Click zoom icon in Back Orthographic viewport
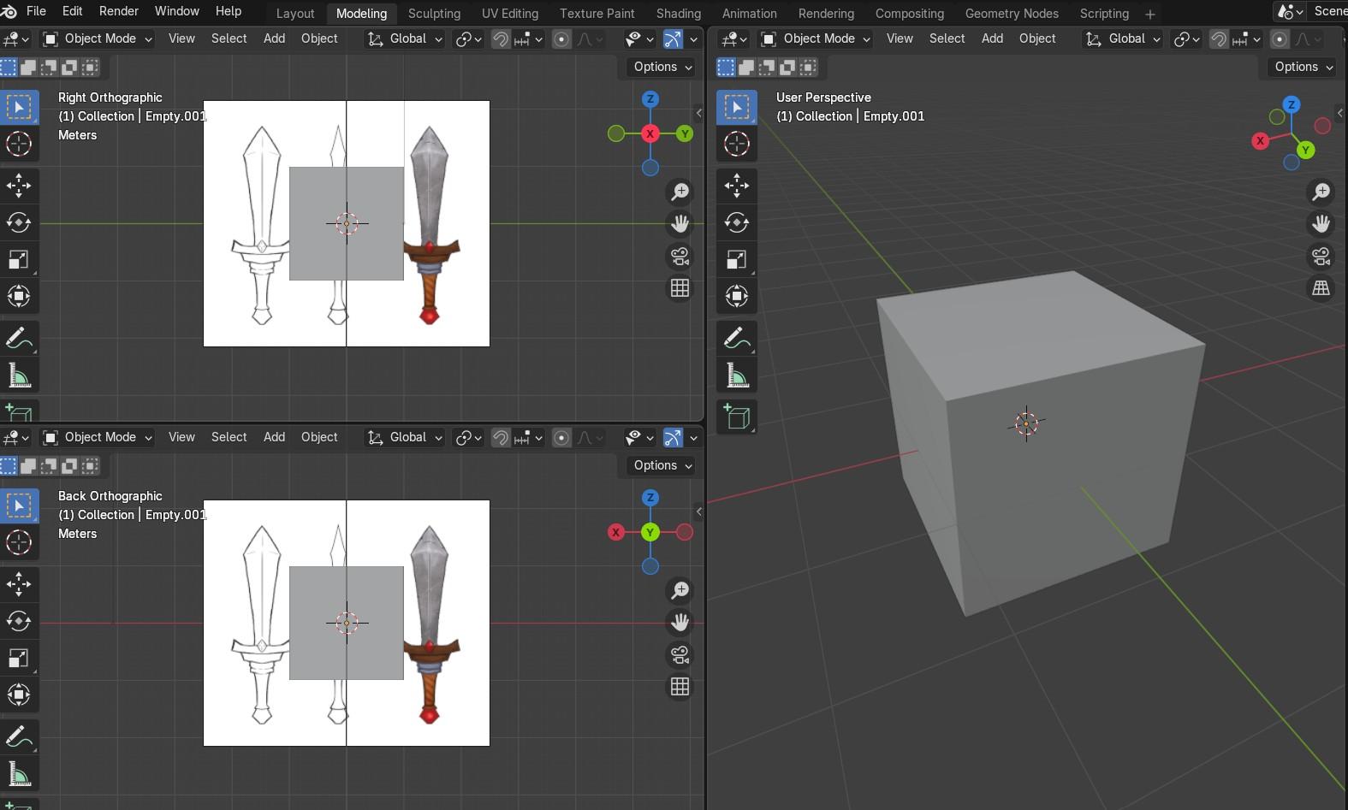The height and width of the screenshot is (810, 1348). point(680,590)
